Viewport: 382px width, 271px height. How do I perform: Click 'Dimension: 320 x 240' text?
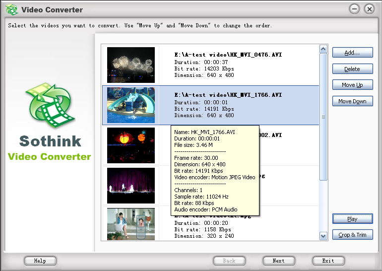pos(204,236)
